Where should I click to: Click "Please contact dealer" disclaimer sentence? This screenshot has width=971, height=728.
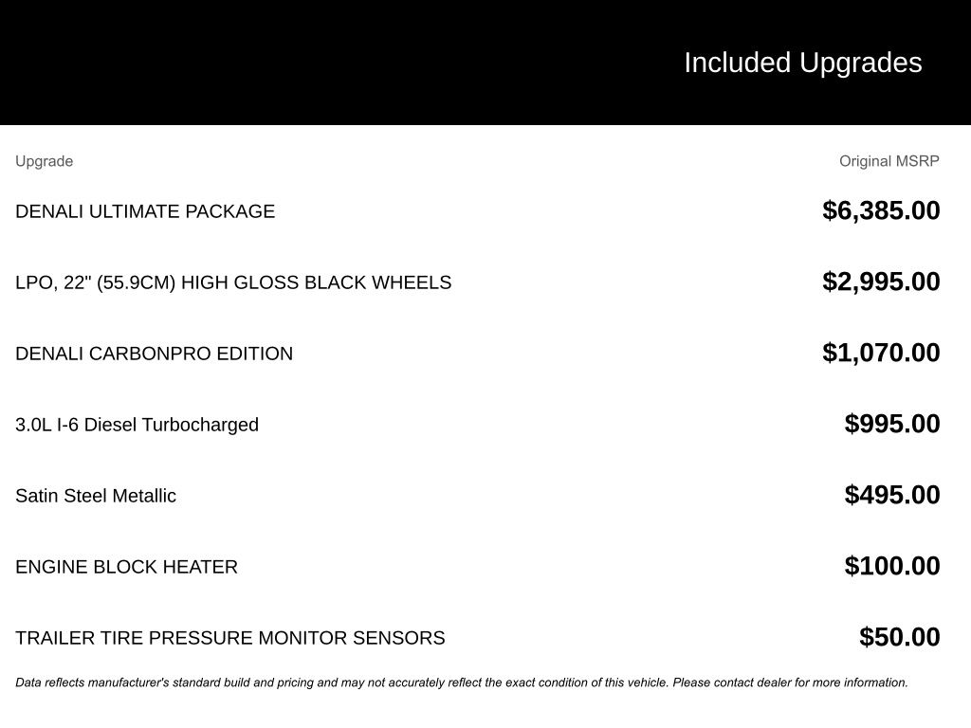(x=790, y=682)
